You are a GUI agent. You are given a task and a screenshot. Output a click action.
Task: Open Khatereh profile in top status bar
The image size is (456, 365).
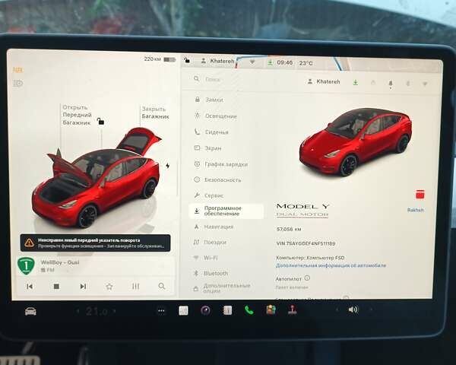(217, 61)
